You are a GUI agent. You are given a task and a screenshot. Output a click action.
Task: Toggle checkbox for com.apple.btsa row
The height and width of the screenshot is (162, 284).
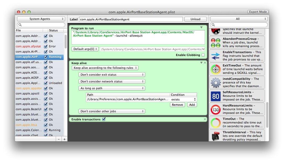pos(46,125)
